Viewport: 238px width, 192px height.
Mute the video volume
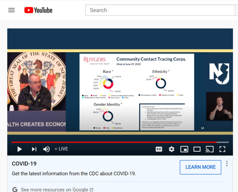(46, 149)
